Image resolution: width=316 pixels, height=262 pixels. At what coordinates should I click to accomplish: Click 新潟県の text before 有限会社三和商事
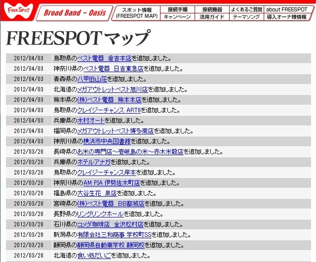[66, 235]
